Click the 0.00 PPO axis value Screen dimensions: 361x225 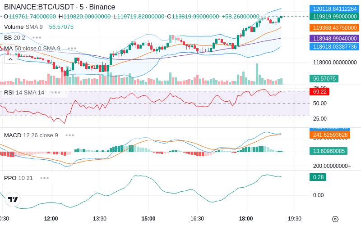318,195
